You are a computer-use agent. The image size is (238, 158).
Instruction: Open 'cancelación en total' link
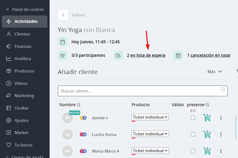click(210, 55)
